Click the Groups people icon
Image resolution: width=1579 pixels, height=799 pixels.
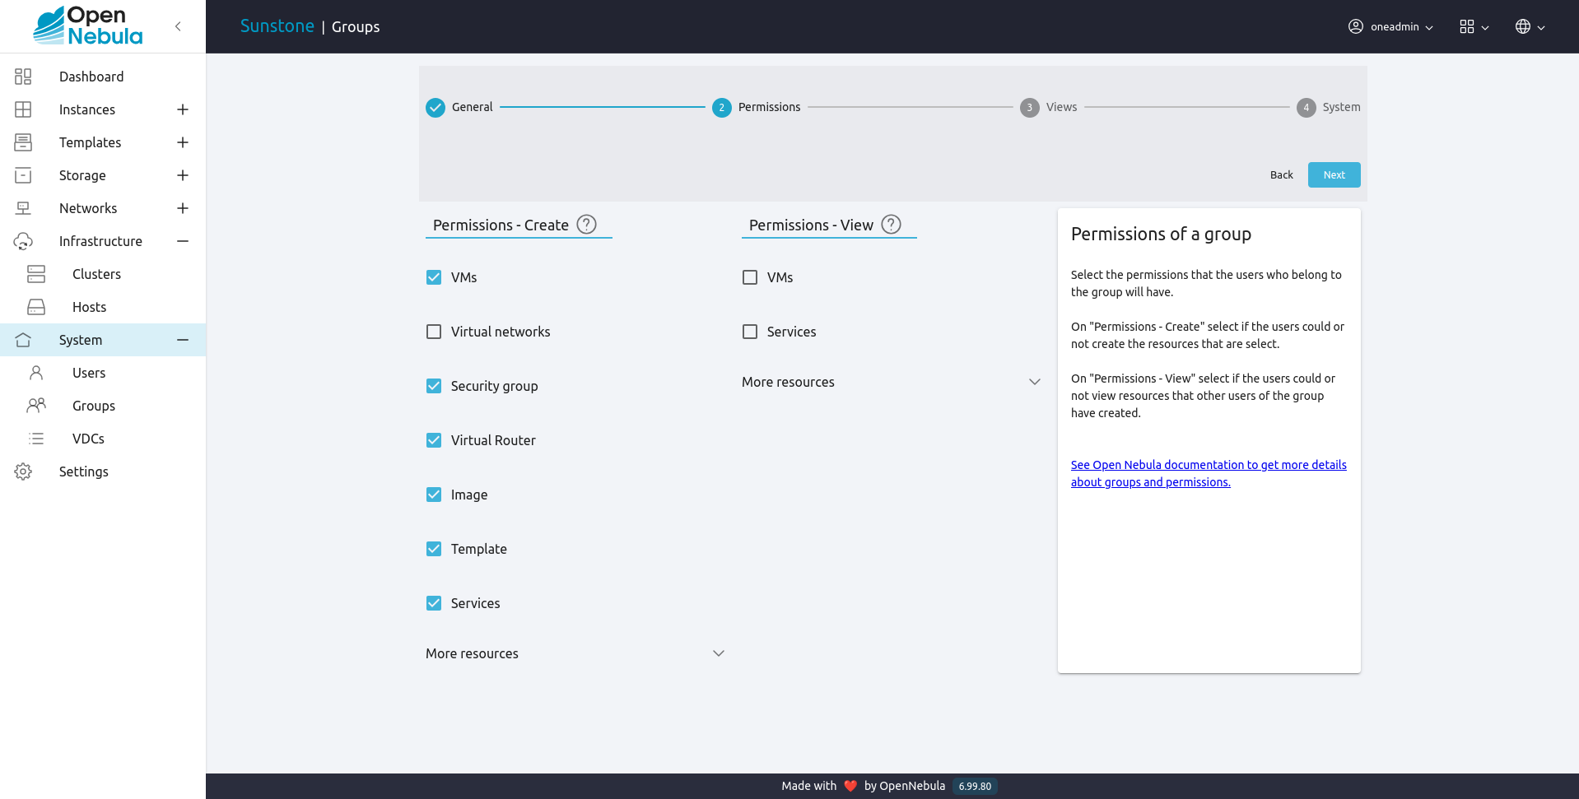tap(36, 406)
